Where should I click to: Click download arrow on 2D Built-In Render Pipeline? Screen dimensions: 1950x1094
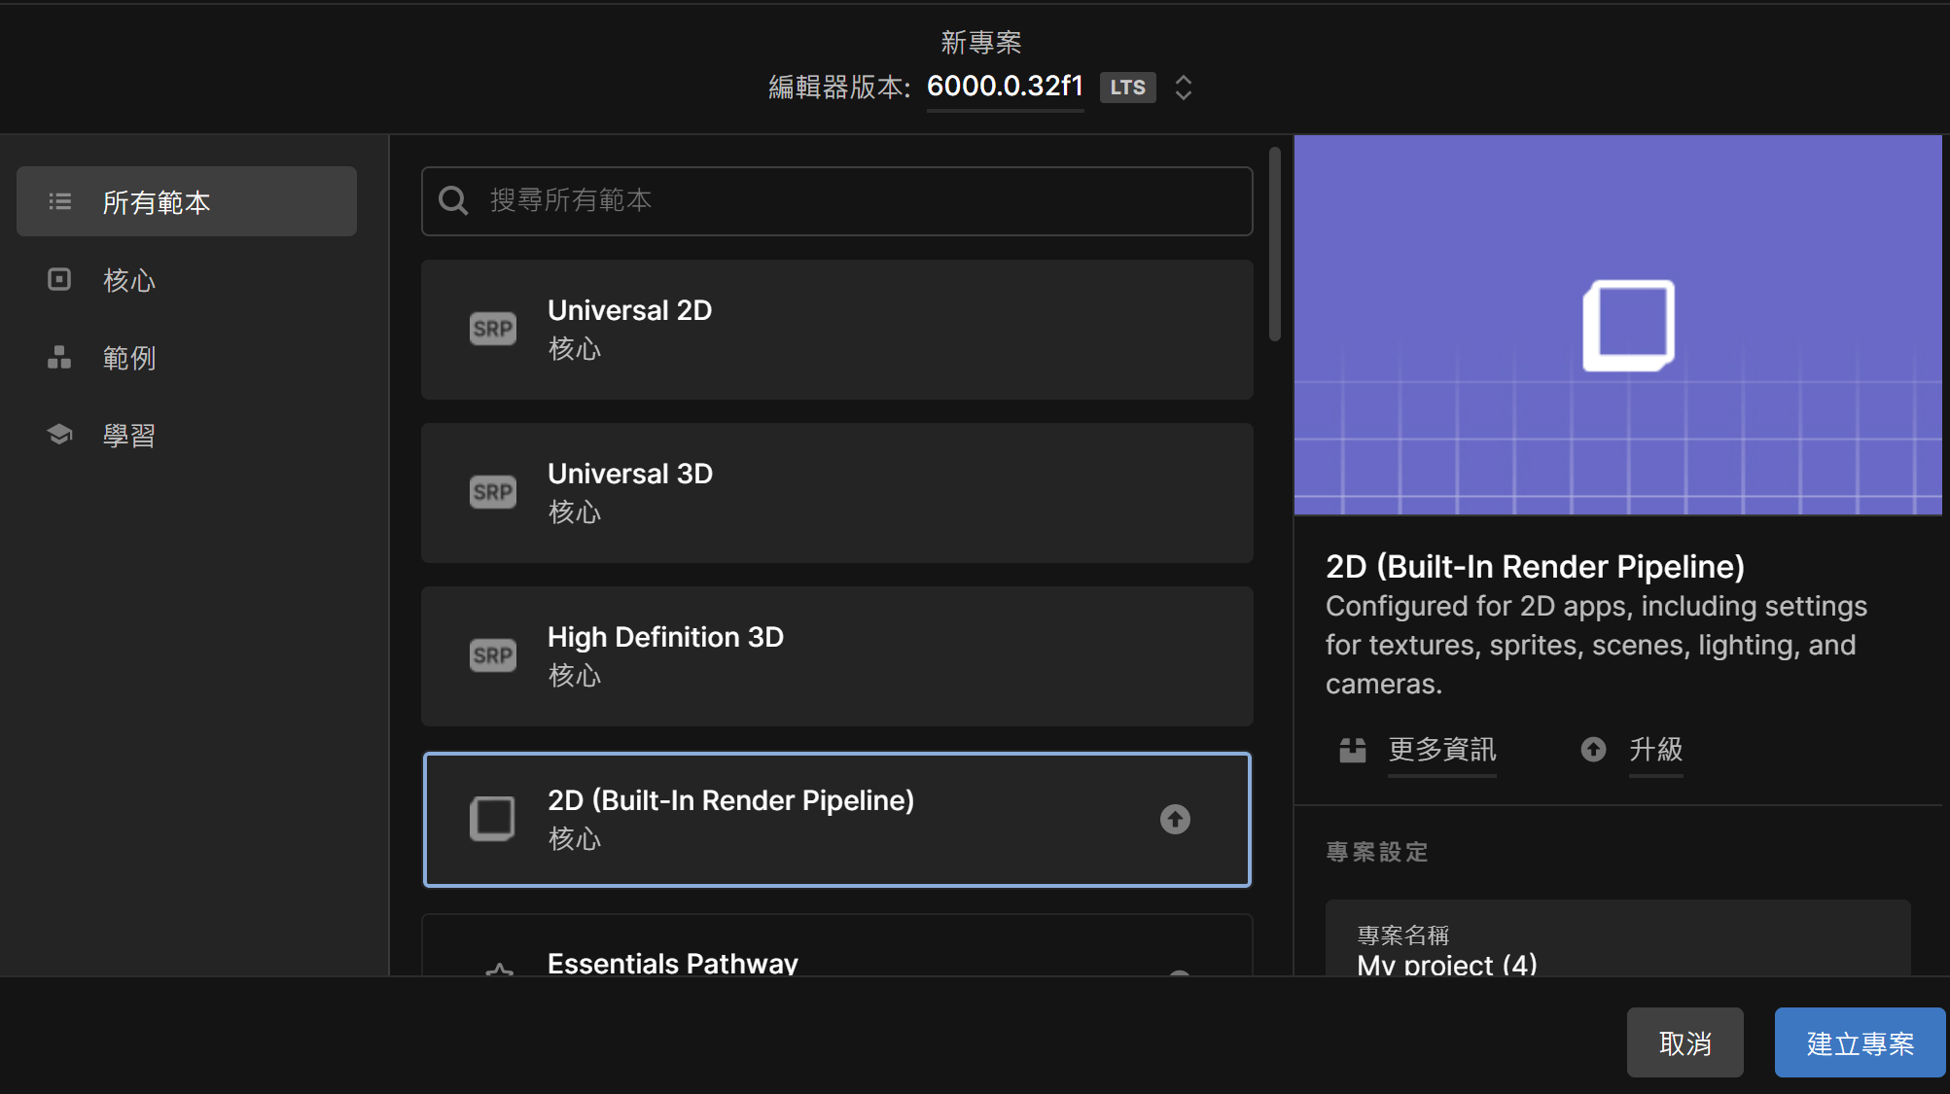click(1175, 820)
